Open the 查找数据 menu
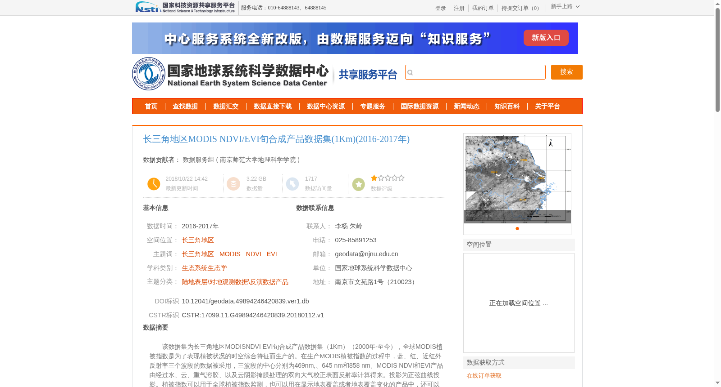The image size is (721, 387). click(x=185, y=106)
